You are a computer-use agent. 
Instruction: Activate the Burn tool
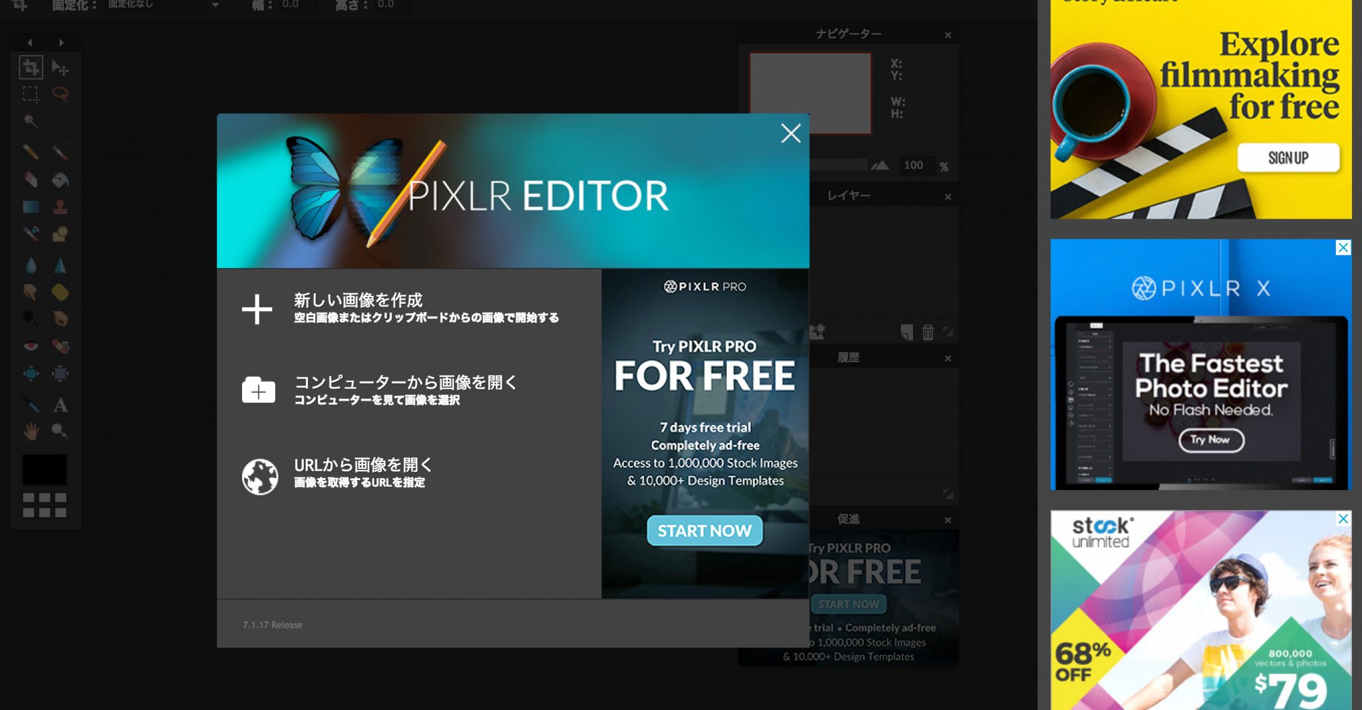click(x=60, y=318)
